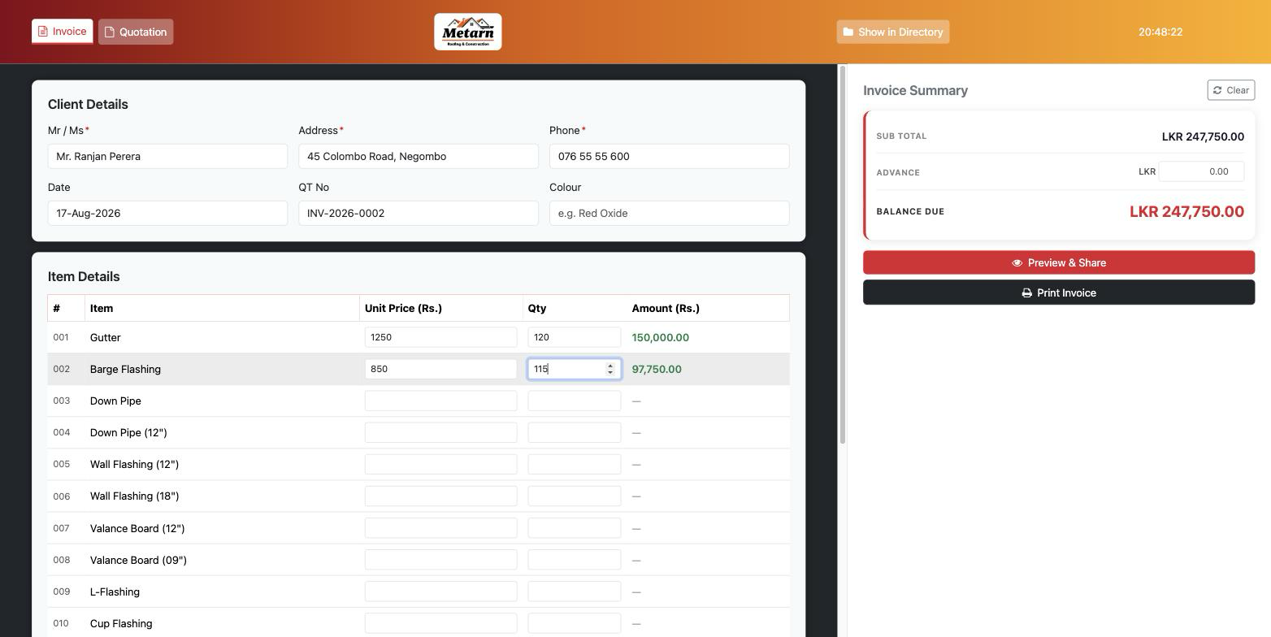Click the 'LKR 247,750.00' balance due
Screen dimensions: 1271x637
pyautogui.click(x=1186, y=211)
